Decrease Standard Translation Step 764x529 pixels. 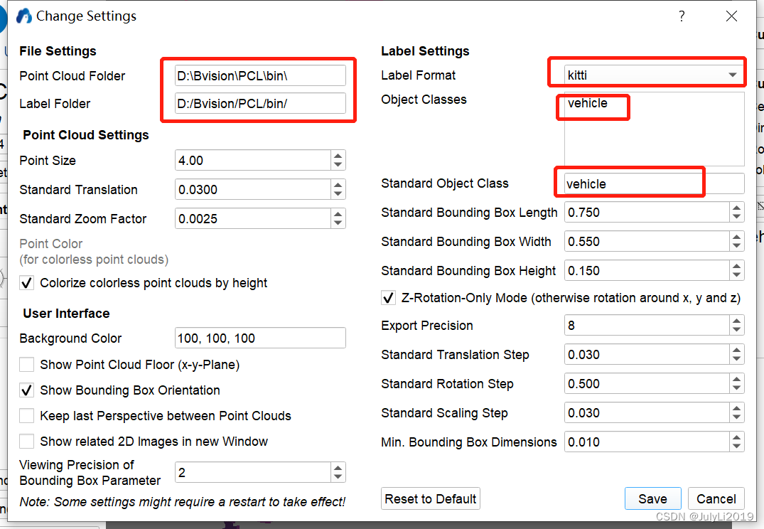pyautogui.click(x=736, y=359)
